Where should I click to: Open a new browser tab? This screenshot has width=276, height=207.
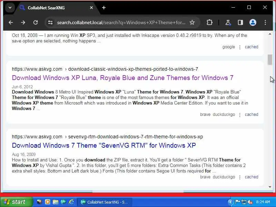click(x=104, y=8)
